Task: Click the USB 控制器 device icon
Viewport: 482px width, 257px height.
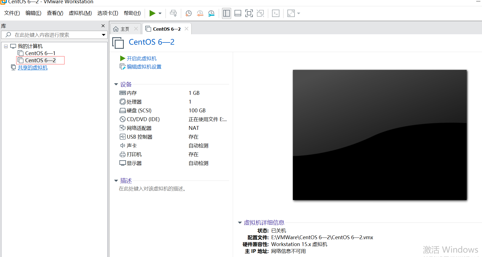Action: [122, 137]
